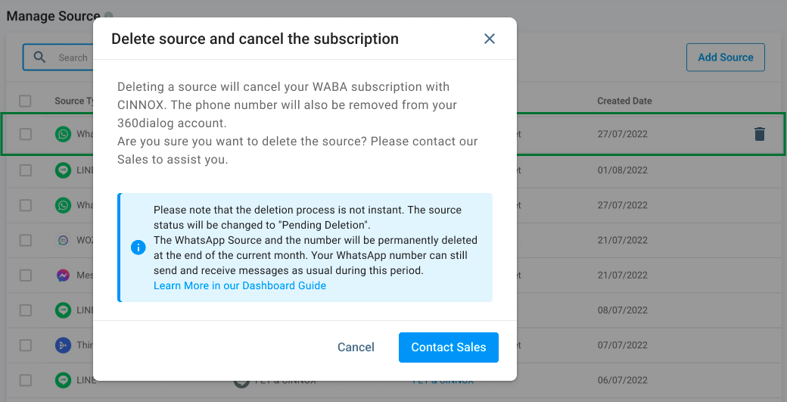
Task: Click the LINE icon in the 08/07/2022 row
Action: tap(63, 310)
